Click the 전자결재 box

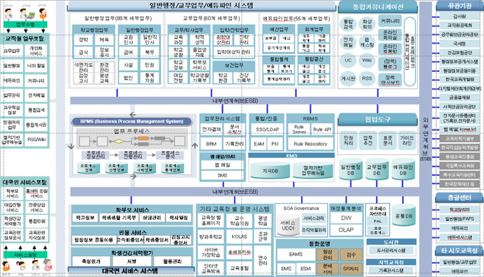point(211,130)
